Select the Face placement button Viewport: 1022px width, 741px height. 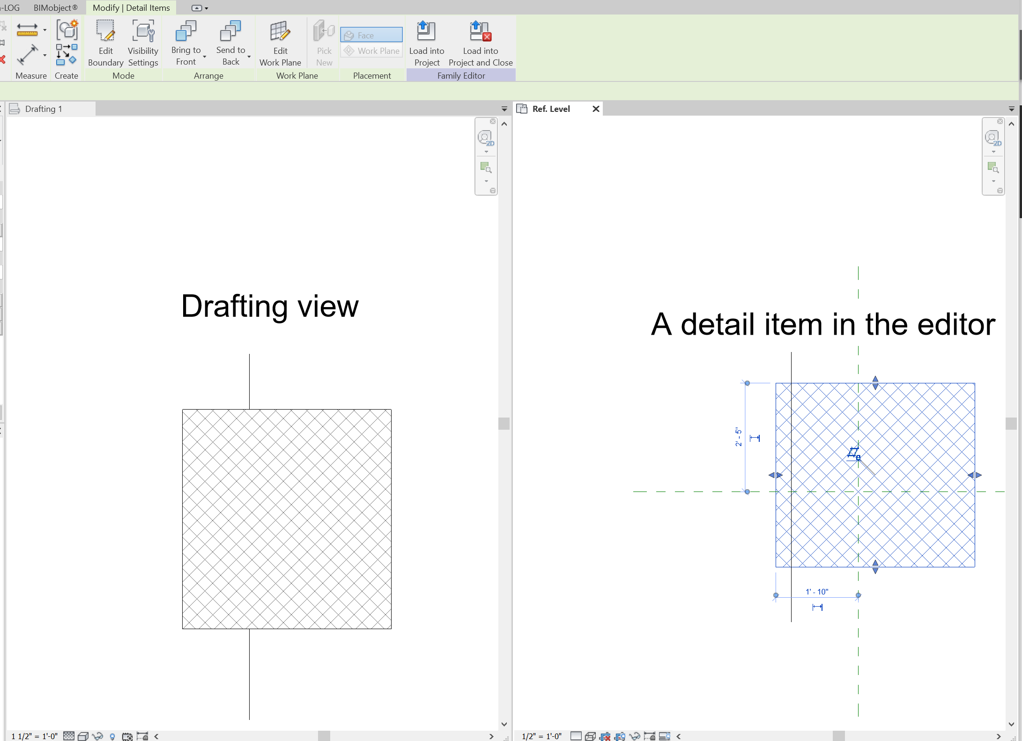[x=371, y=35]
